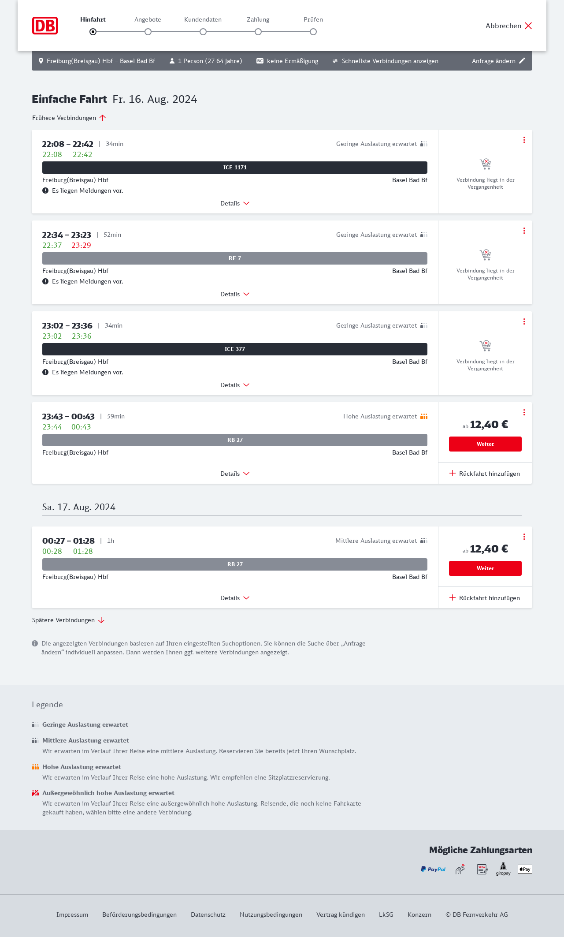Click the Apple Pay payment icon
The width and height of the screenshot is (564, 937).
tap(525, 869)
